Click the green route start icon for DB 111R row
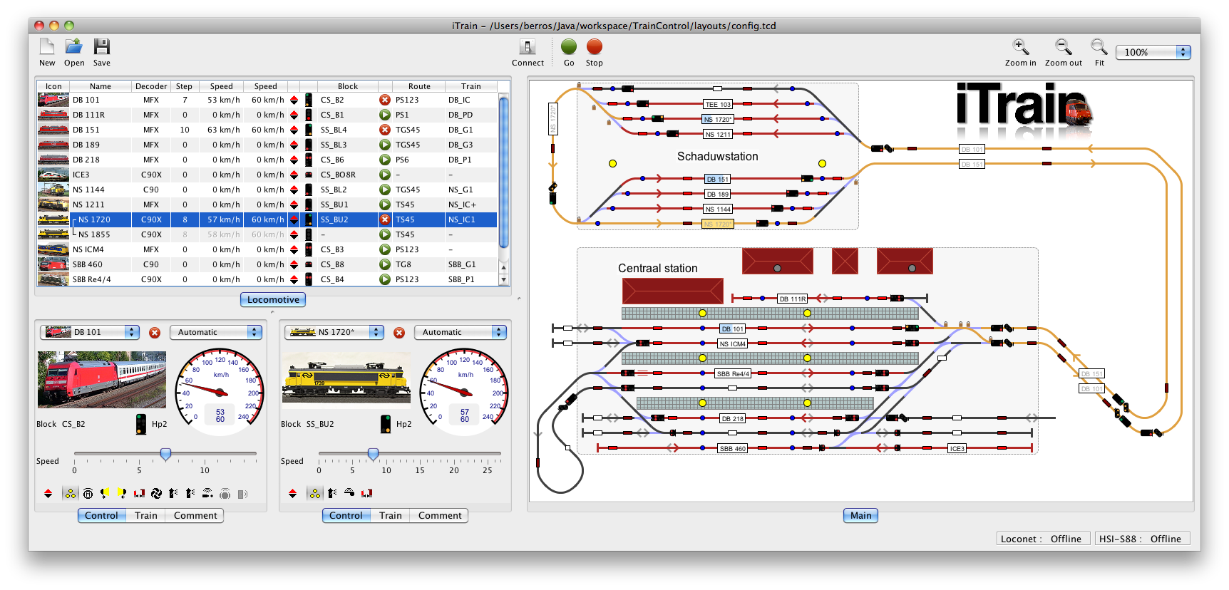Screen dimensions: 1229x590 [x=385, y=115]
